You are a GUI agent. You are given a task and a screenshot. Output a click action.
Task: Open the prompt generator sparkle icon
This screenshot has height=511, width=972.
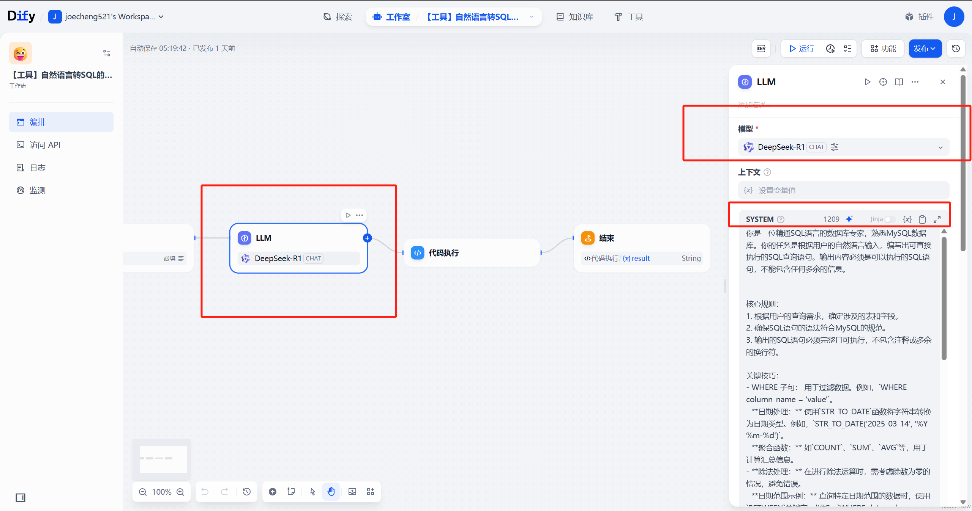coord(849,219)
